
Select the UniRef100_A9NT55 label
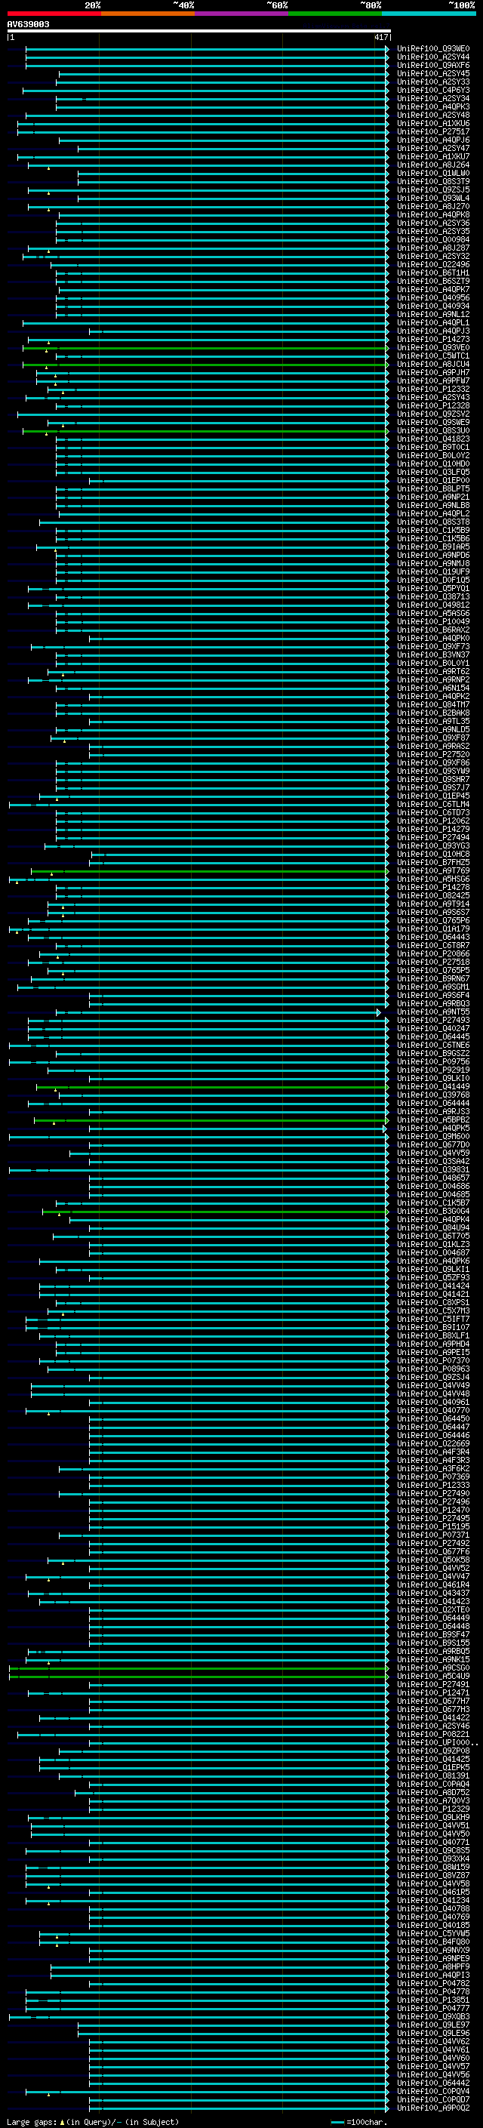point(432,1012)
